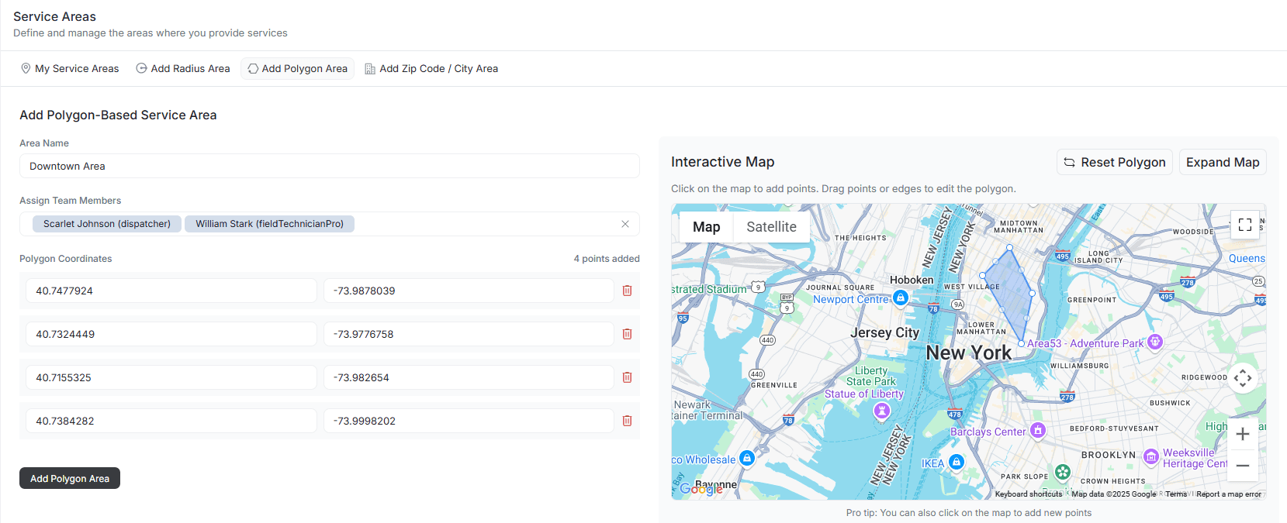
Task: Switch map to Satellite view
Action: [x=771, y=227]
